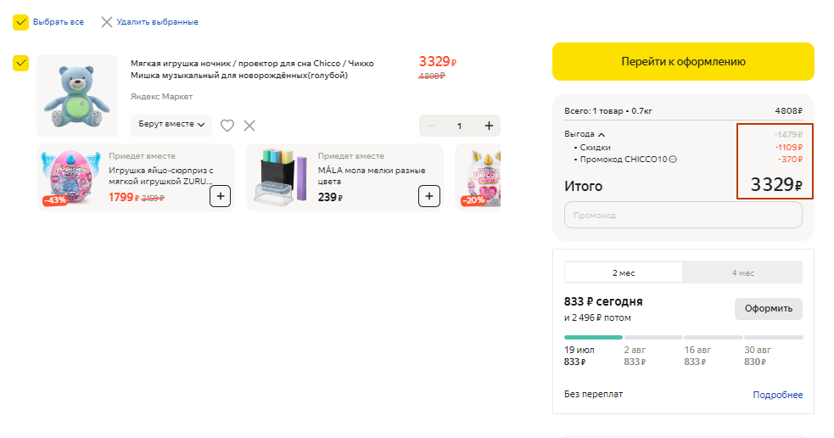Click "Оформить" for the installment plan
This screenshot has height=438, width=834.
click(768, 308)
